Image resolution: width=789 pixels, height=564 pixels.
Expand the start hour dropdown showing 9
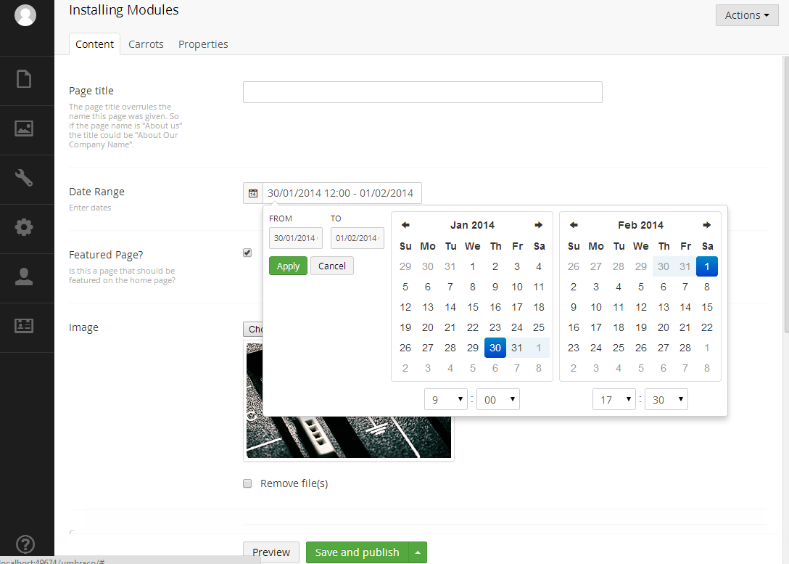[446, 400]
